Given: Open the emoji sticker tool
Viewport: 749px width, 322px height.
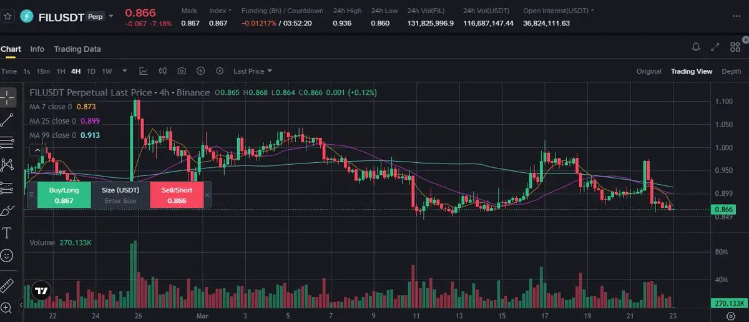Looking at the screenshot, I should click(7, 255).
